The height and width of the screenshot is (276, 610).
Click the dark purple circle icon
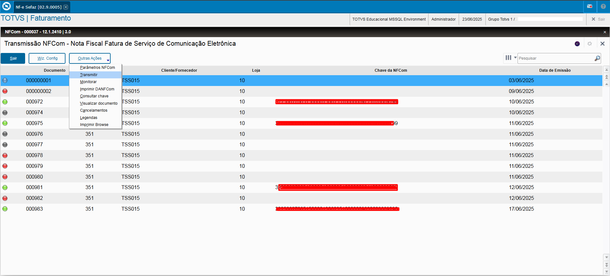click(577, 44)
